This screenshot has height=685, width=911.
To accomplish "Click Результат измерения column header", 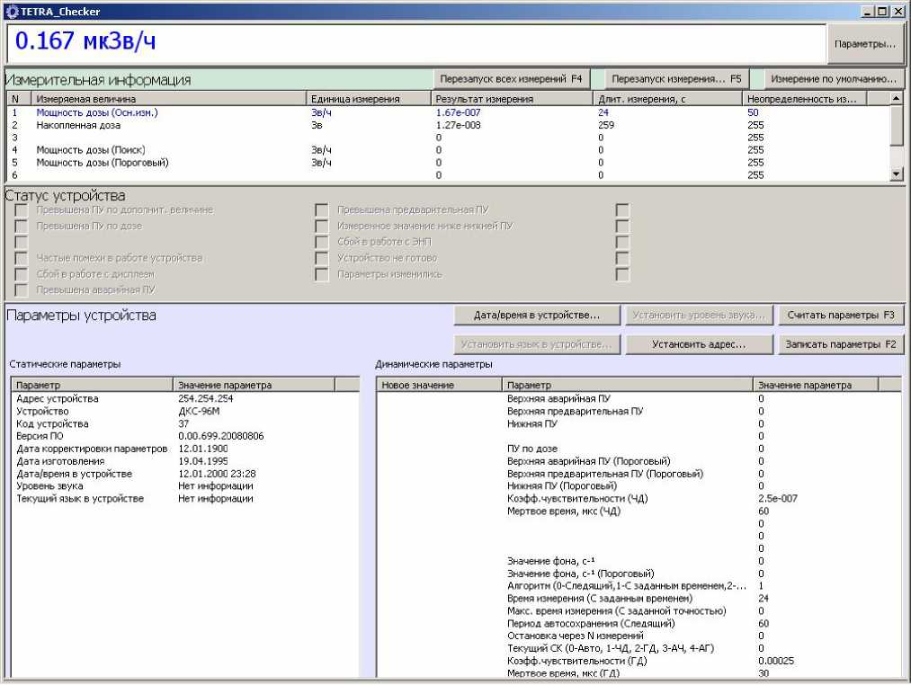I will point(512,99).
